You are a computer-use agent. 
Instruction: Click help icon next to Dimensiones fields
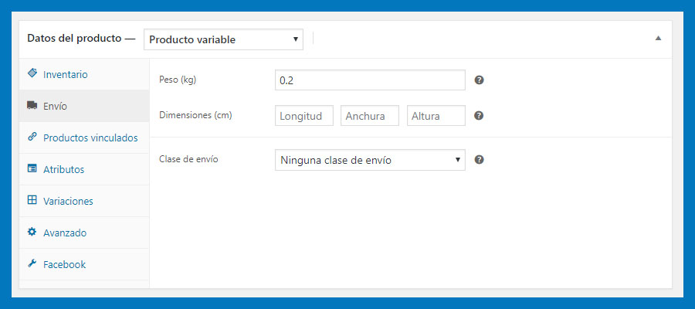(479, 116)
